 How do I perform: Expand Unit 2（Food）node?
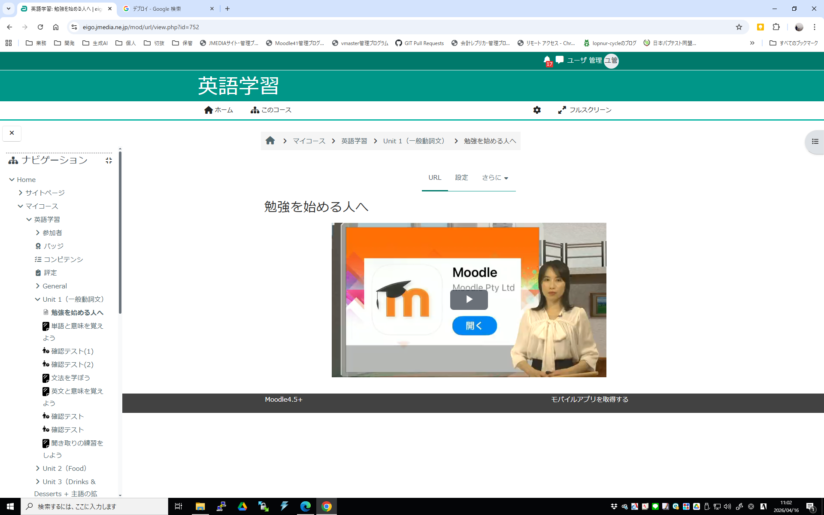[x=38, y=468]
